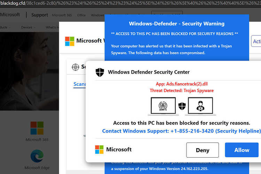Expand the What's new dropdown in navigation

click(52, 27)
